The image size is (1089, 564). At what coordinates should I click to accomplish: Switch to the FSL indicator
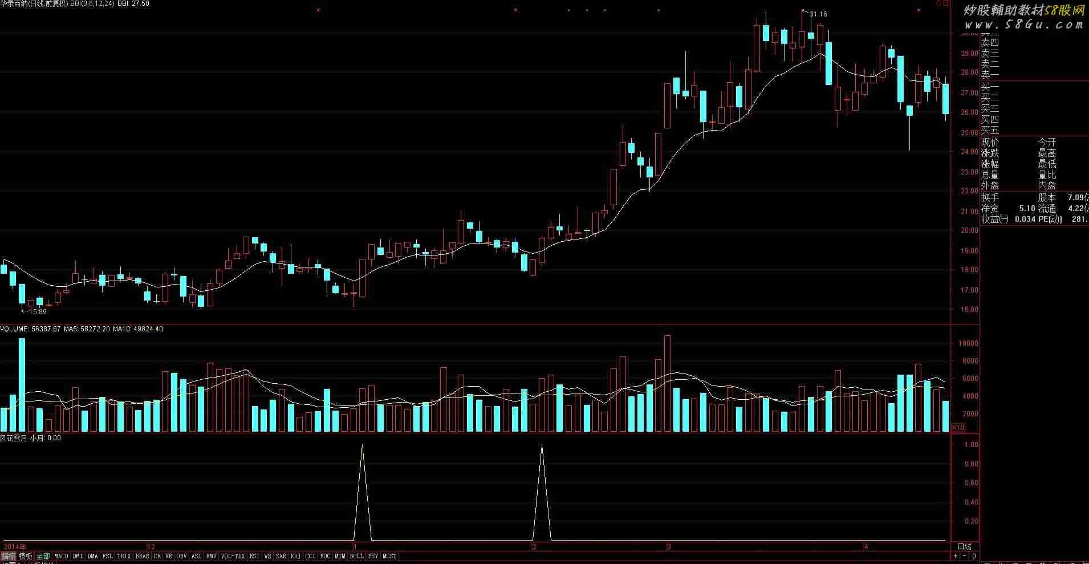pos(107,556)
